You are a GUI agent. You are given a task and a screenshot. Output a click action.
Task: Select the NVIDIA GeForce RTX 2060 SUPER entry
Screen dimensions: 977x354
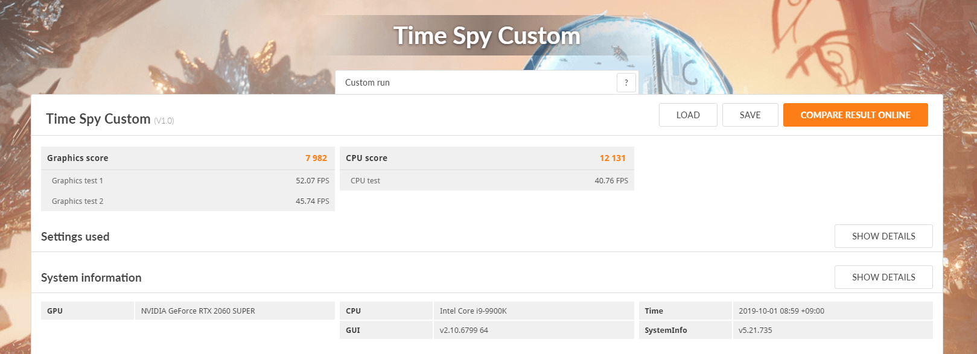(198, 311)
